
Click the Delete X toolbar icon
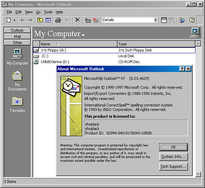tap(78, 20)
